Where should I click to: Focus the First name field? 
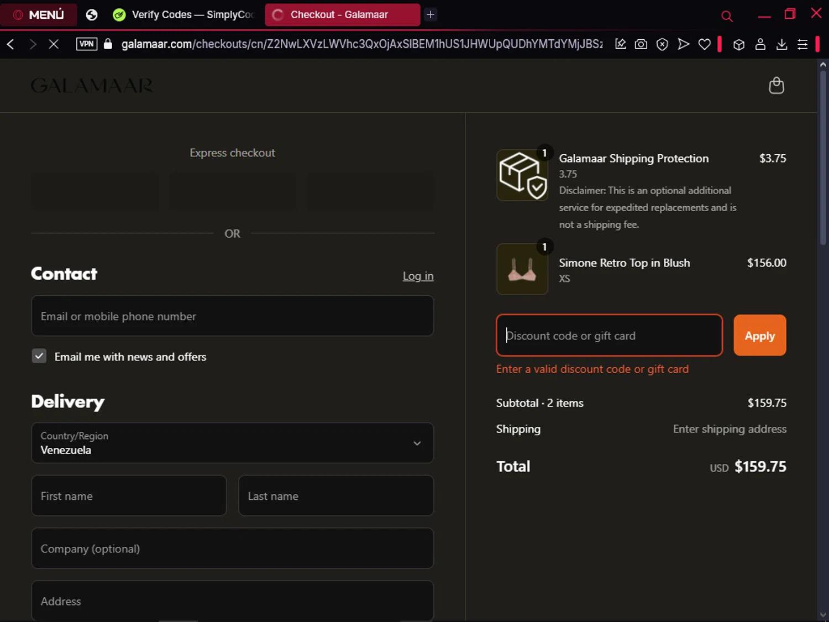129,495
